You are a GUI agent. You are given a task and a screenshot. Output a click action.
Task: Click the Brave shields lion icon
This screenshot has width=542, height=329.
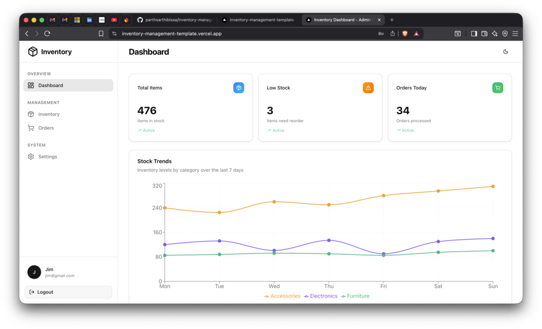405,33
